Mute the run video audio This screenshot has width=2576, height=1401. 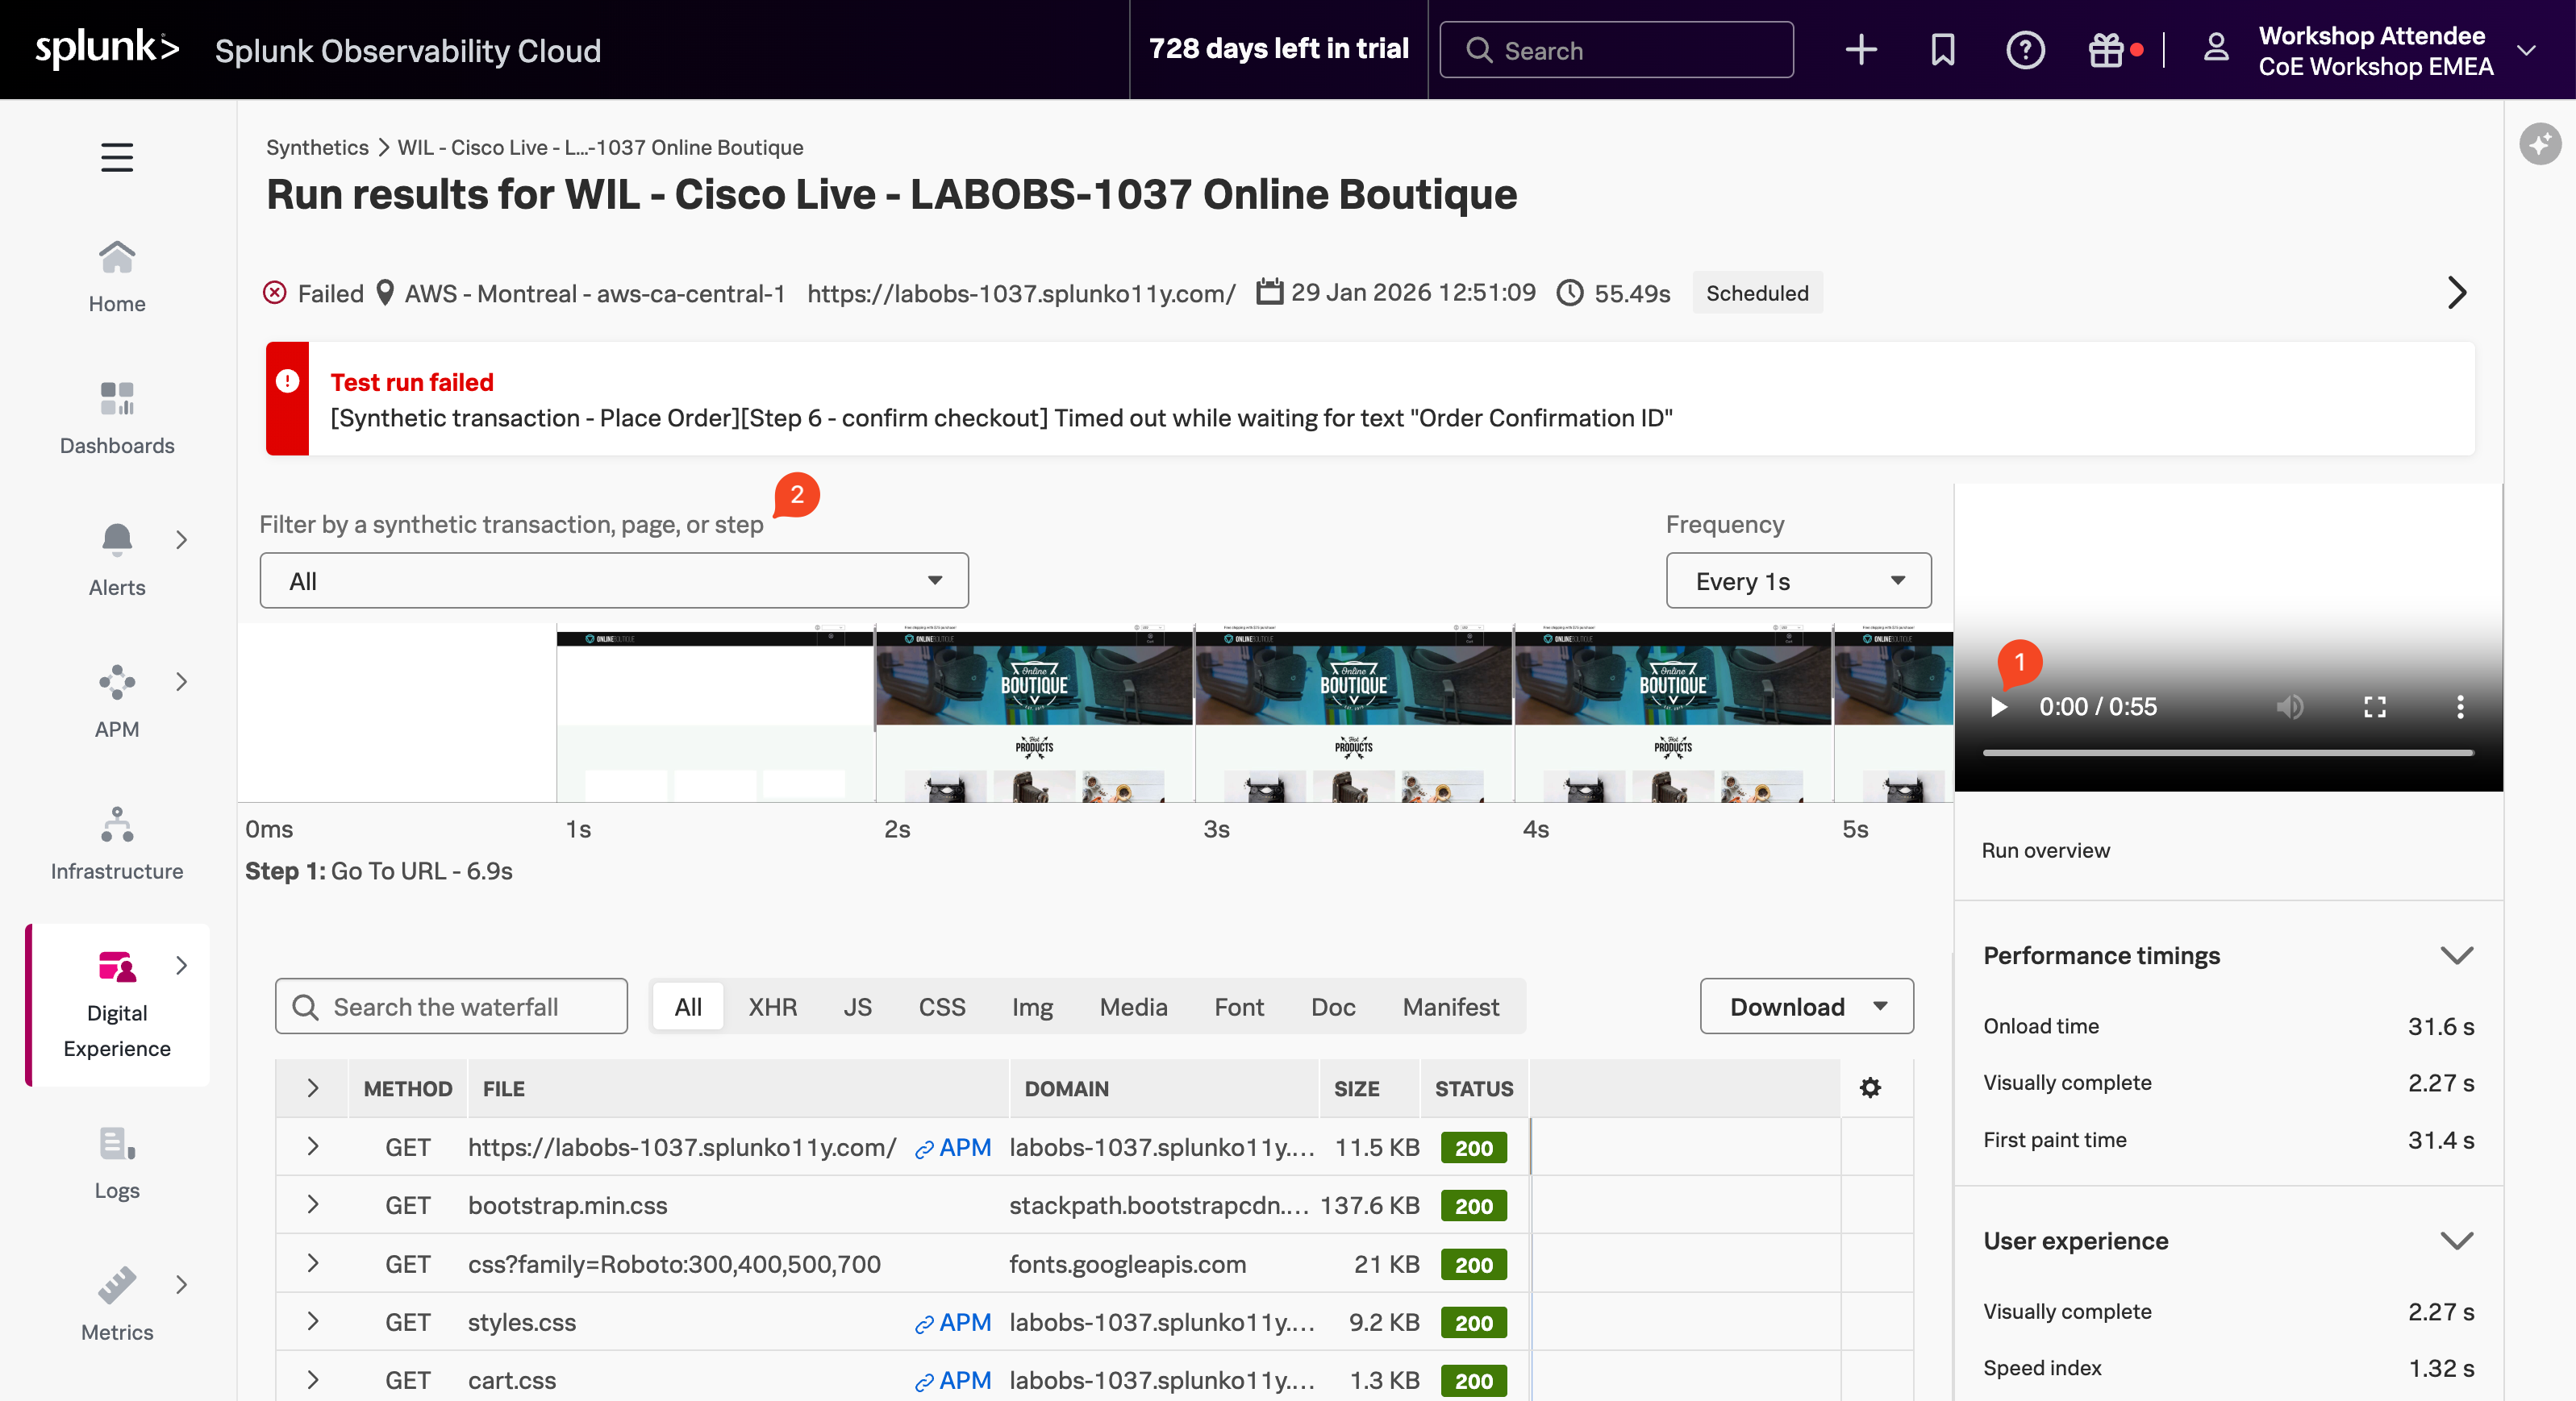2289,708
